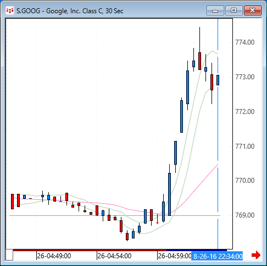This screenshot has height=266, width=267.
Task: Close the S.GOOG chart window
Action: point(253,10)
